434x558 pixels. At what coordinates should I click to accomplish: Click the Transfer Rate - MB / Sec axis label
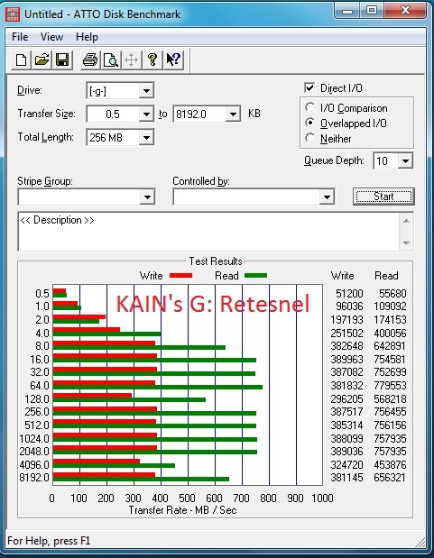coord(182,510)
